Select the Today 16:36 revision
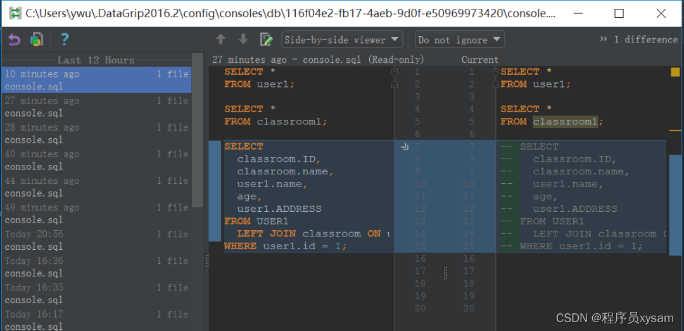 pyautogui.click(x=96, y=267)
